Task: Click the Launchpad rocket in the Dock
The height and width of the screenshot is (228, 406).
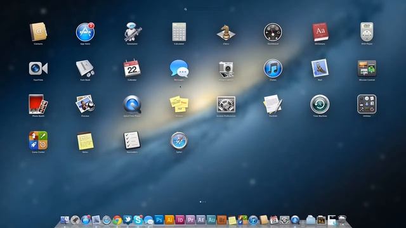Action: [75, 220]
